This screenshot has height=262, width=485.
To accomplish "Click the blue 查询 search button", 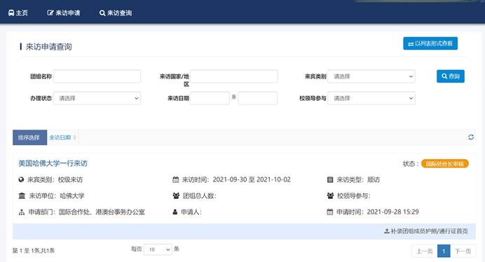I will 451,76.
